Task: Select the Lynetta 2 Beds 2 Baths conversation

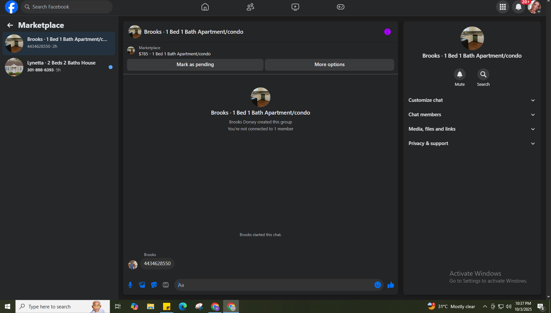Action: pyautogui.click(x=59, y=67)
